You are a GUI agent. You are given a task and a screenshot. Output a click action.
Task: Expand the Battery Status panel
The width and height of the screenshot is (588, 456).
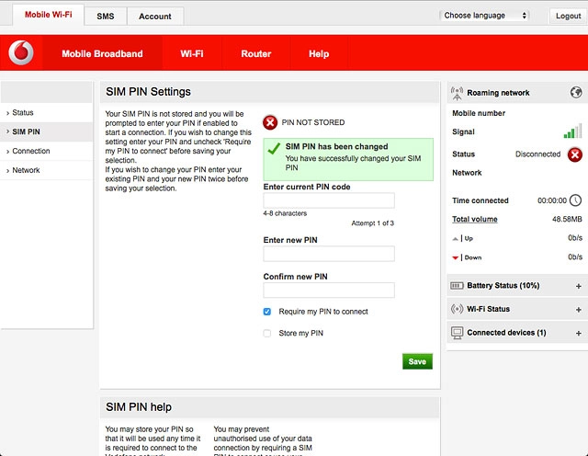[x=578, y=286]
